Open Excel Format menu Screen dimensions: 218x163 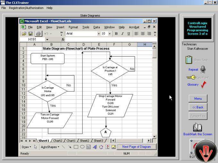pyautogui.click(x=73, y=27)
